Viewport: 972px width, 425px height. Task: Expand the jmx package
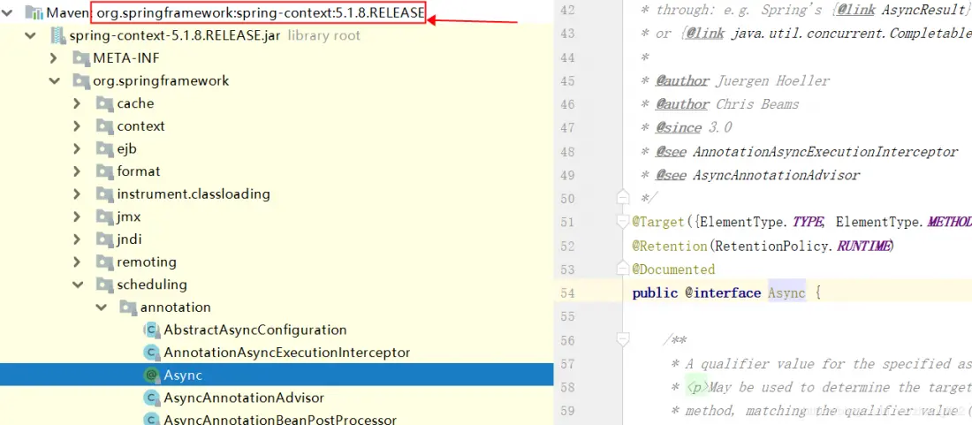(77, 216)
